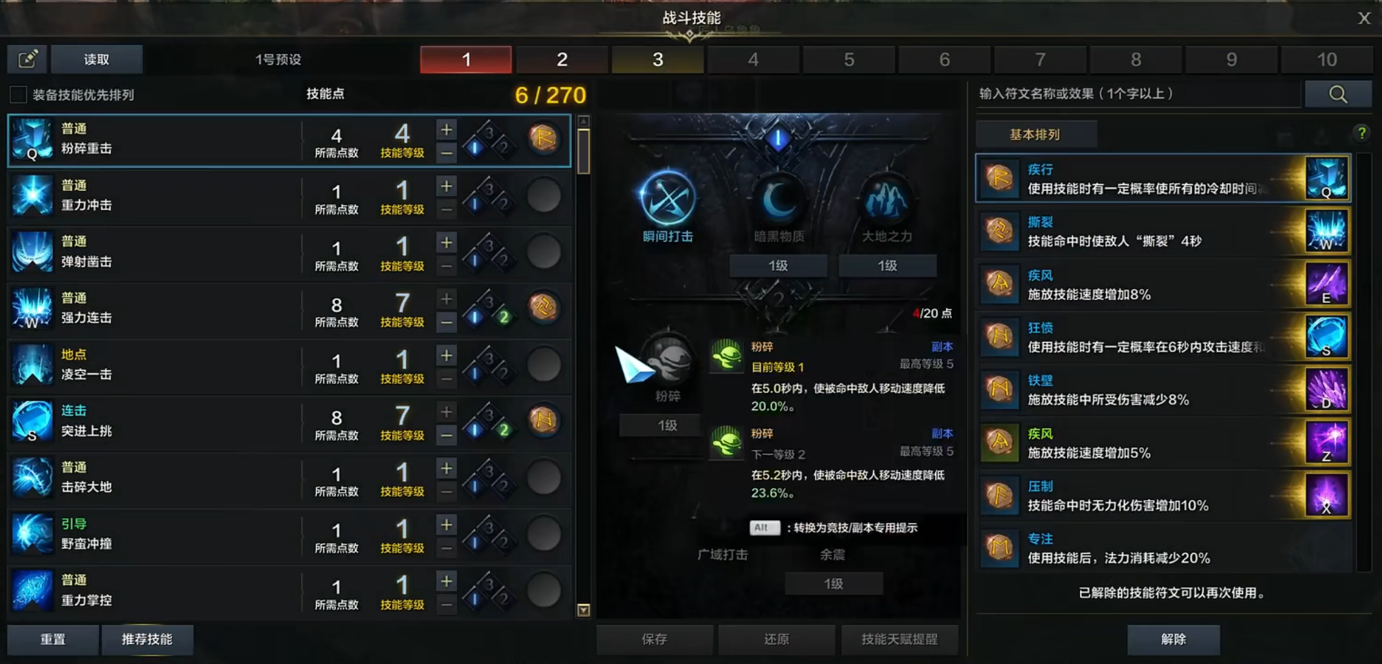
Task: Open the help question mark icon
Action: (1361, 133)
